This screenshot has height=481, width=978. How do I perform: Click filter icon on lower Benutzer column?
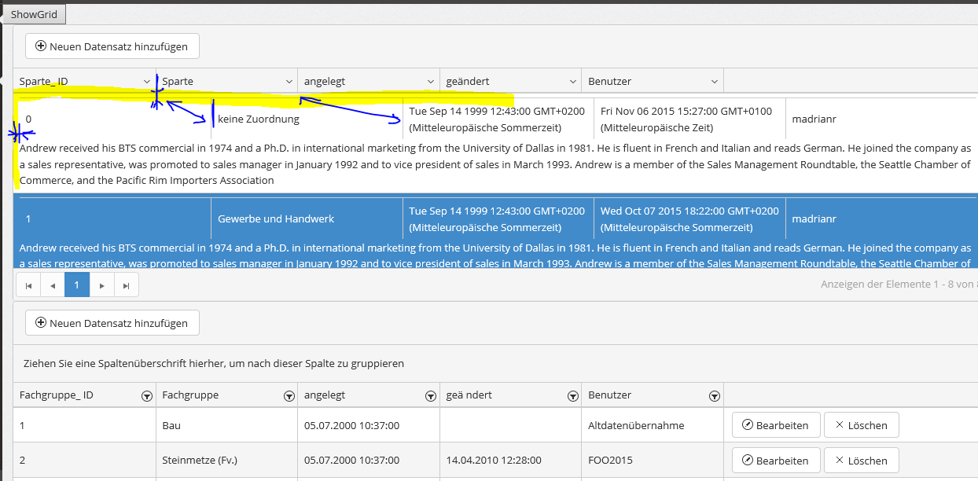coord(714,396)
